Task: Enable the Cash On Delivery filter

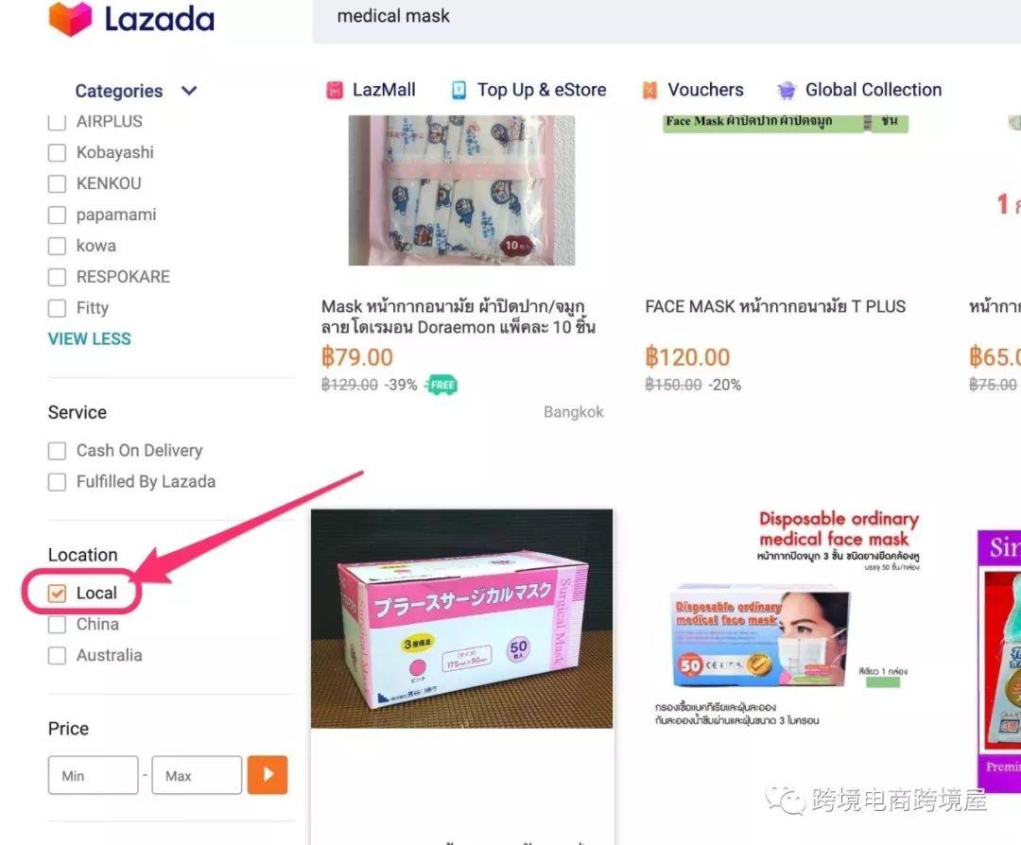Action: coord(58,451)
